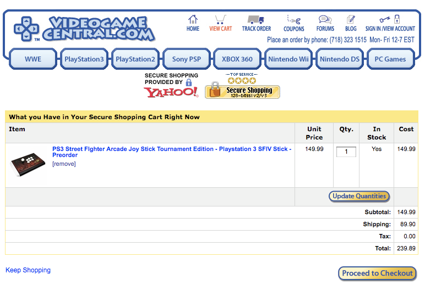The width and height of the screenshot is (425, 285).
Task: Click the Qty. column header
Action: pos(346,129)
